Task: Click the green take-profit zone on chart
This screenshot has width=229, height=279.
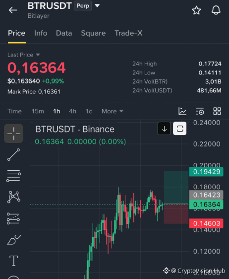Action: pos(176,188)
